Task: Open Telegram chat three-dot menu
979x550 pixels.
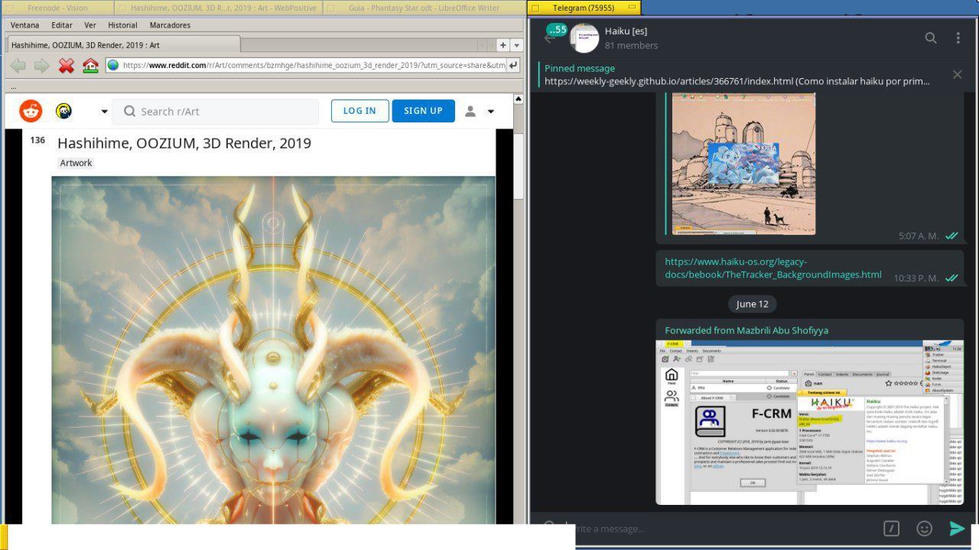Action: pos(958,37)
